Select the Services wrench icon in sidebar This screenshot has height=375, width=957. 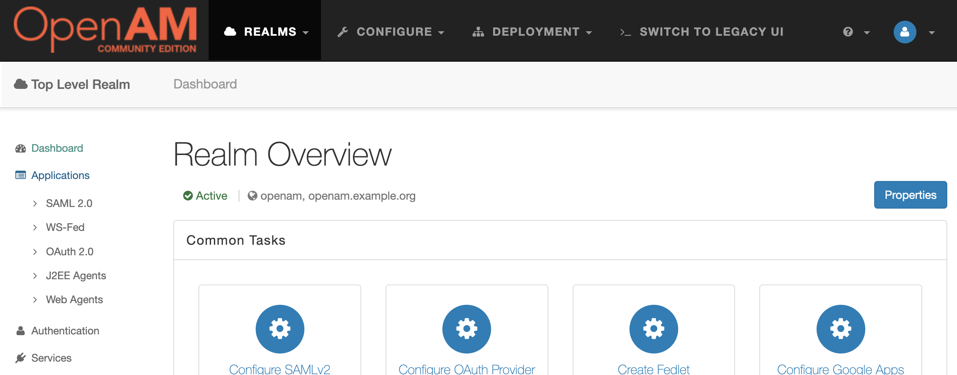(21, 358)
